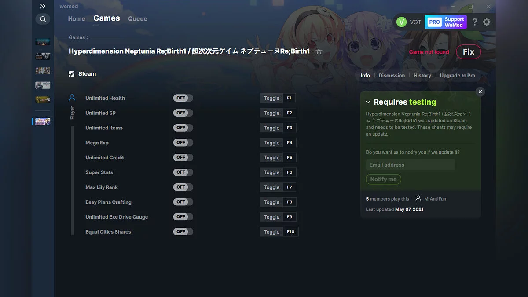Switch to the Discussion tab
This screenshot has height=297, width=528.
(x=392, y=75)
